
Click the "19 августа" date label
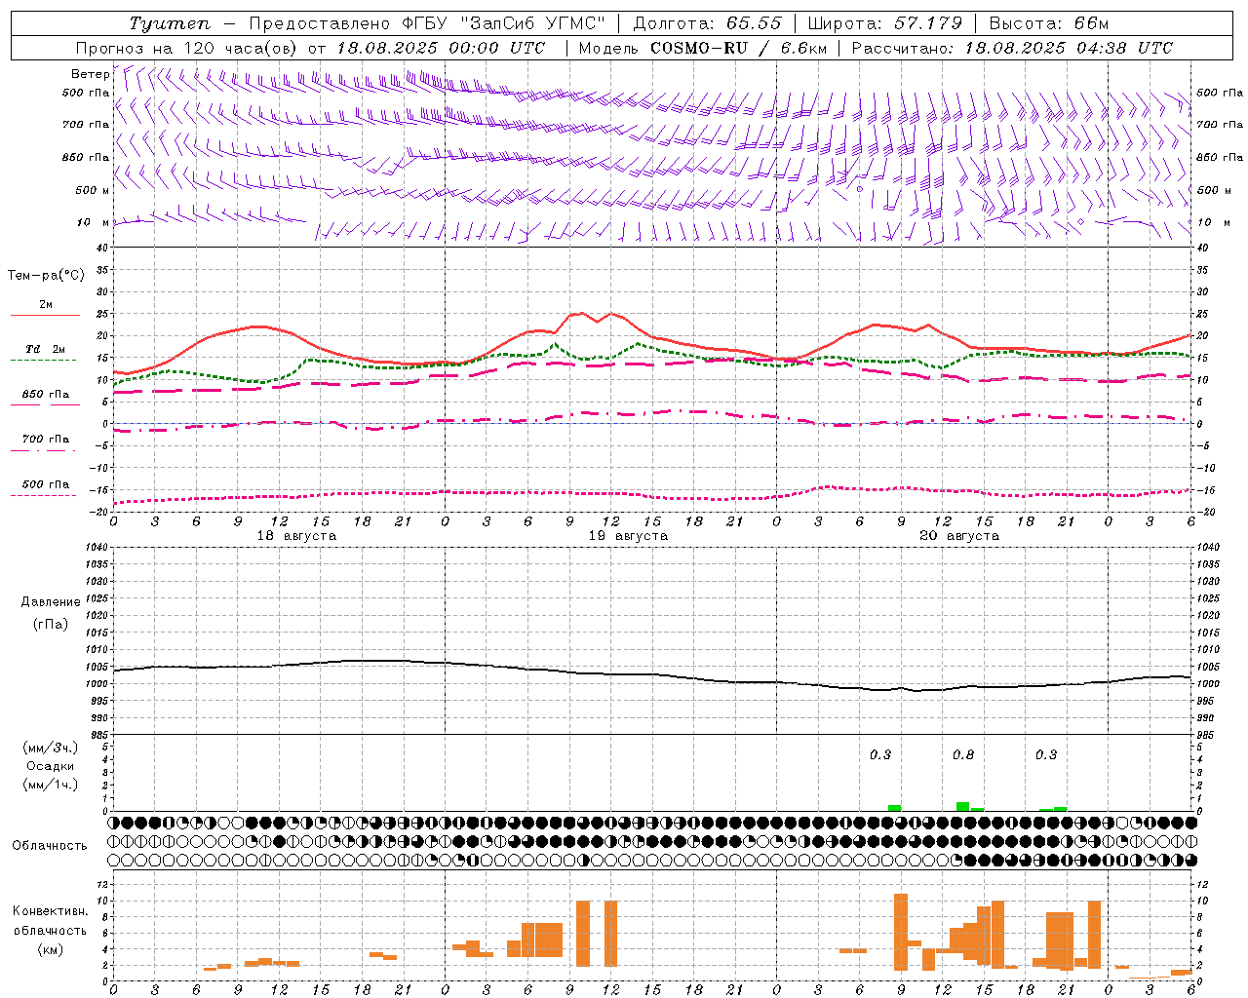click(628, 536)
